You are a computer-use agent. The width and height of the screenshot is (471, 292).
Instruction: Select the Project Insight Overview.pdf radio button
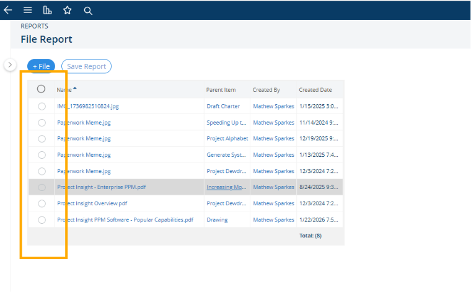click(42, 204)
